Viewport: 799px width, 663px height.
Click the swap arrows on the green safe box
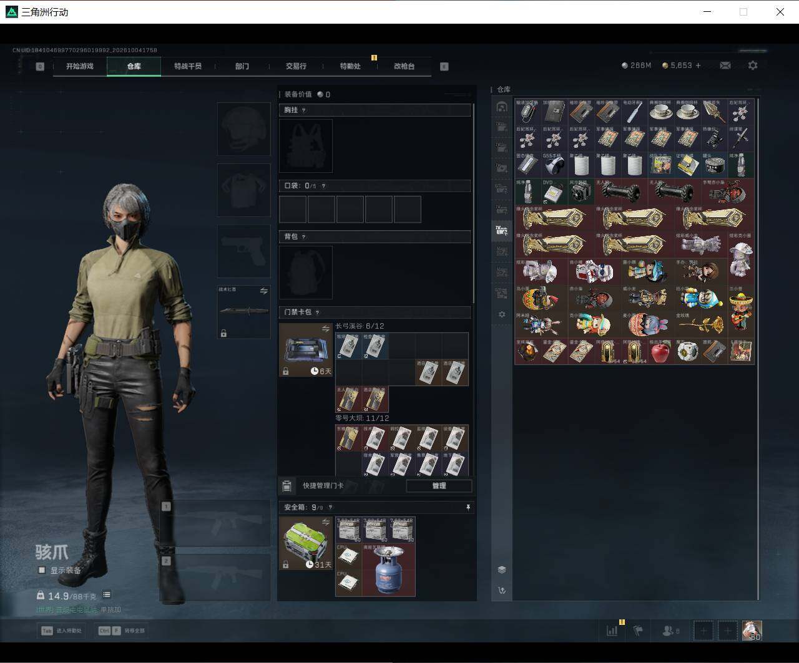pyautogui.click(x=325, y=522)
